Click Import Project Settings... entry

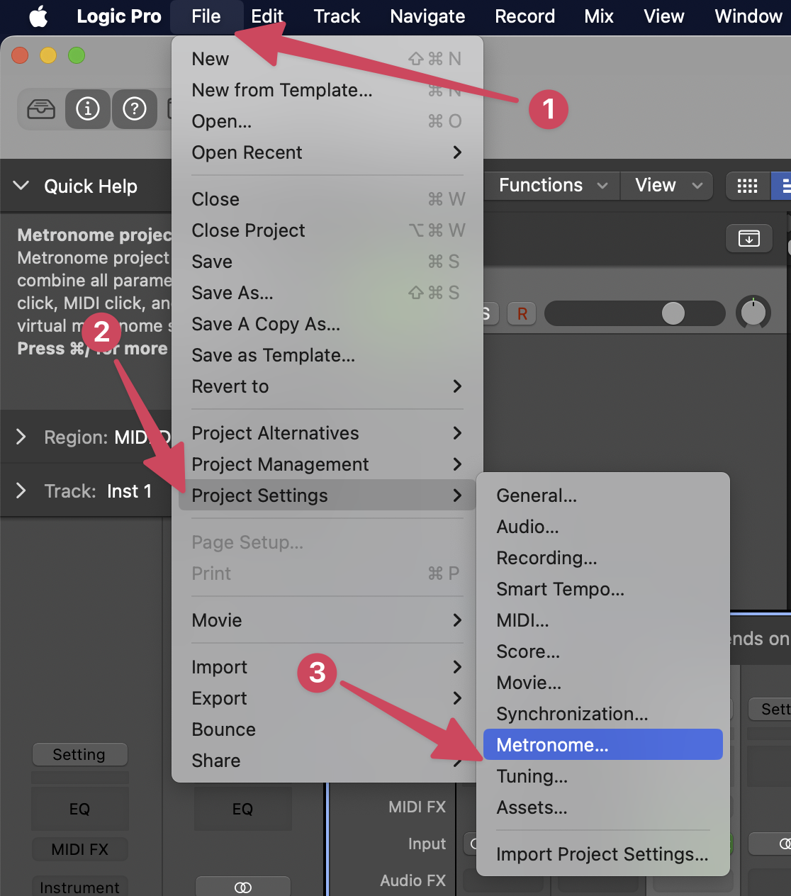(x=602, y=854)
